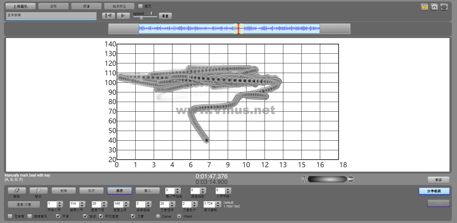Open the 频谱 spectrum view

pyautogui.click(x=86, y=6)
